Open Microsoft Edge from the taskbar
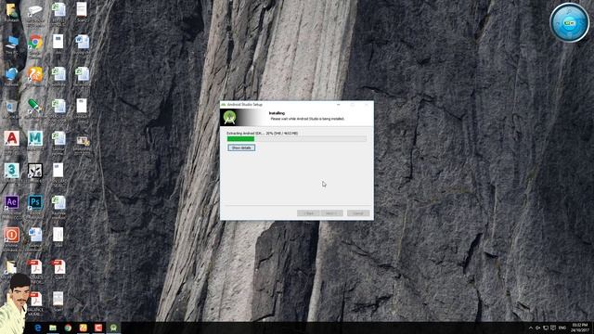Screen dimensions: 594x334 coord(38,328)
